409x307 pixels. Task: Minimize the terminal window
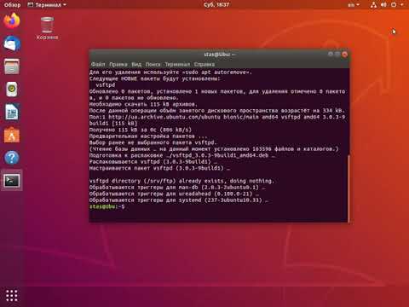[x=331, y=54]
